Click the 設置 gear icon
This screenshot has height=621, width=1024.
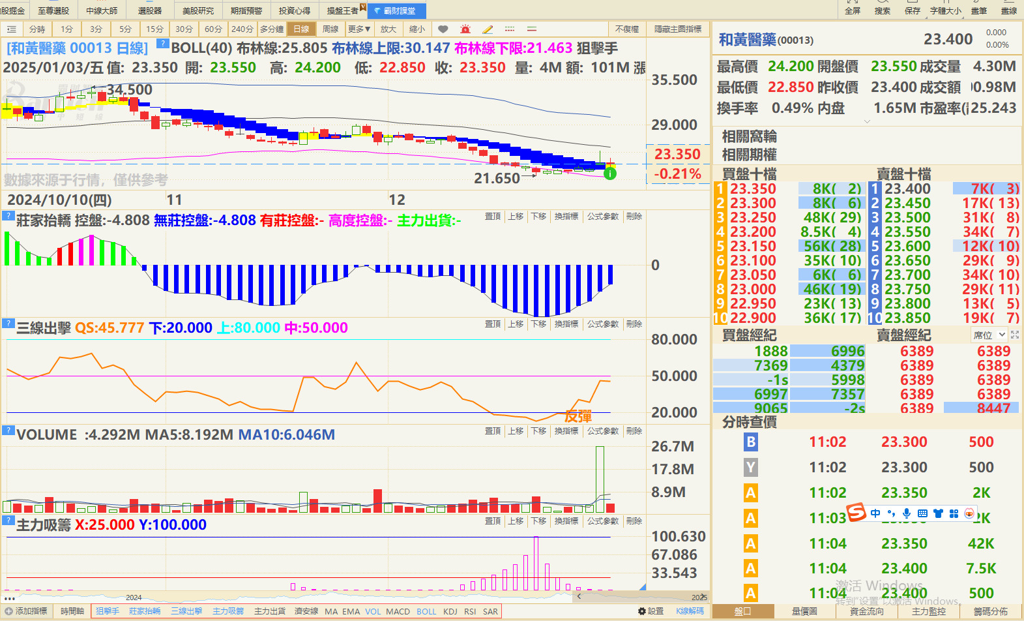[x=642, y=611]
